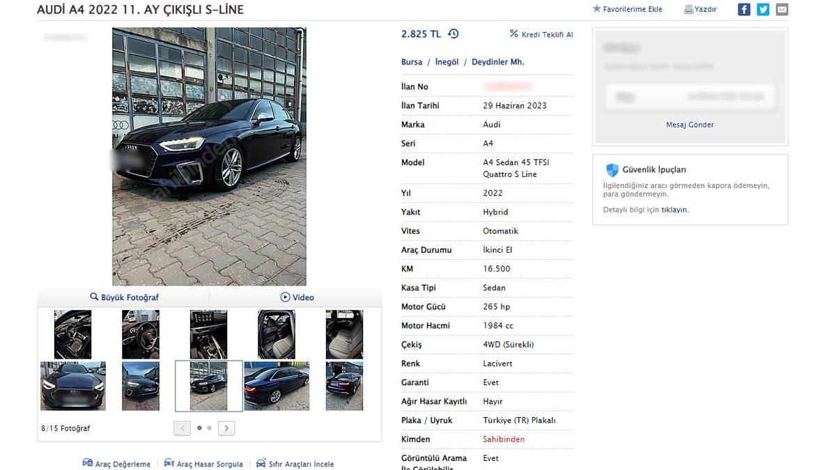
Task: Click the Yazdır printer icon
Action: click(688, 10)
